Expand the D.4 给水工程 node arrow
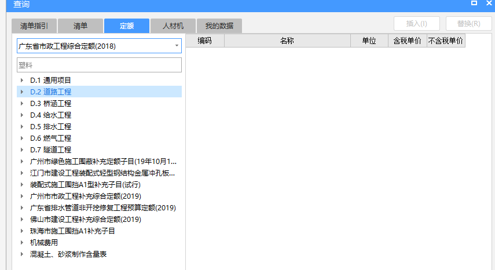 22,115
